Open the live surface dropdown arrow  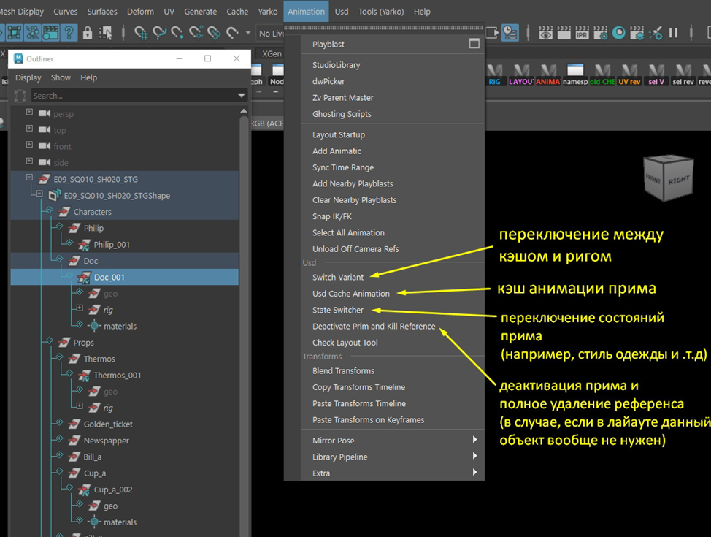coord(248,33)
